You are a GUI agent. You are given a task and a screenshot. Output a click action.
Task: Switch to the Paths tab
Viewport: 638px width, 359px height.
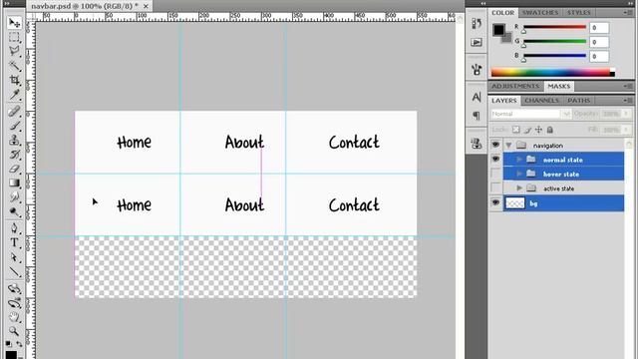pos(578,100)
